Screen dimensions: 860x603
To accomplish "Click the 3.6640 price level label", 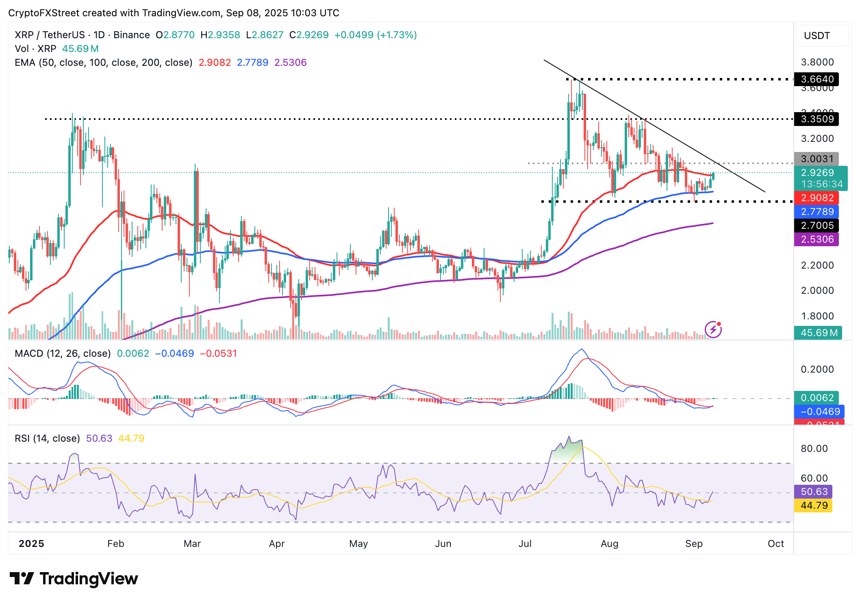I will point(817,79).
